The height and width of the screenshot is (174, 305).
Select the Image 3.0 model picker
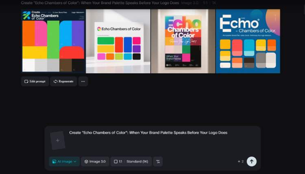point(95,161)
